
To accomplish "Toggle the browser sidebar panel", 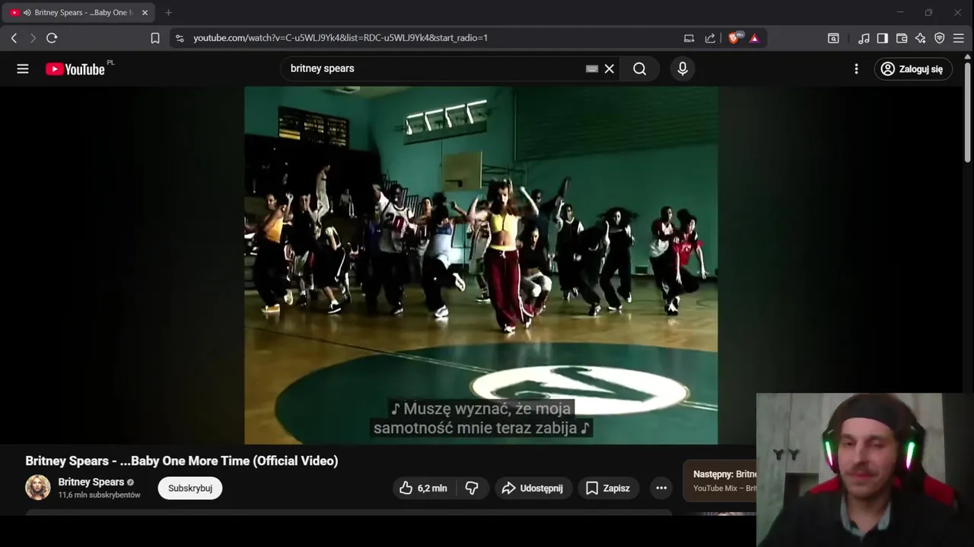I will point(883,38).
